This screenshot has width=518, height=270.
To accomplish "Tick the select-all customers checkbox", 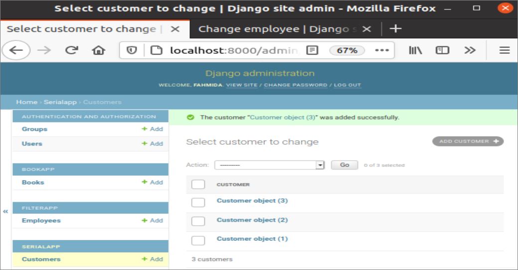I will (198, 184).
